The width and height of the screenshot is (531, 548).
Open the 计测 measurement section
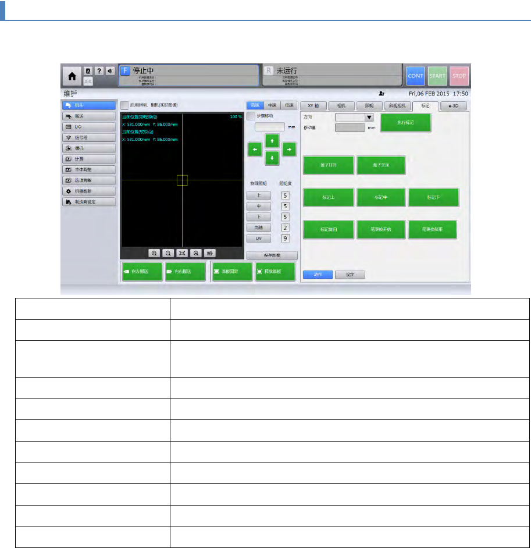(89, 159)
